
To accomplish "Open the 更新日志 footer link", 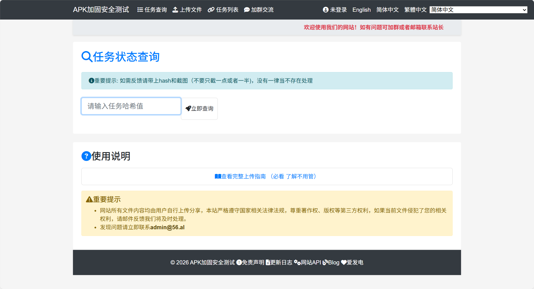I will (281, 262).
